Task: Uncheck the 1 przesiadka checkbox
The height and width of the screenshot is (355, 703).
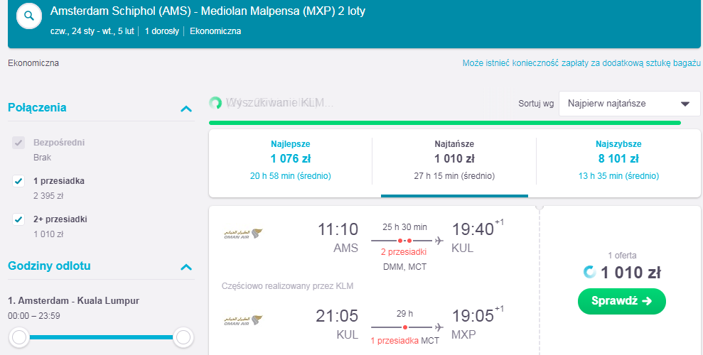Action: point(18,181)
